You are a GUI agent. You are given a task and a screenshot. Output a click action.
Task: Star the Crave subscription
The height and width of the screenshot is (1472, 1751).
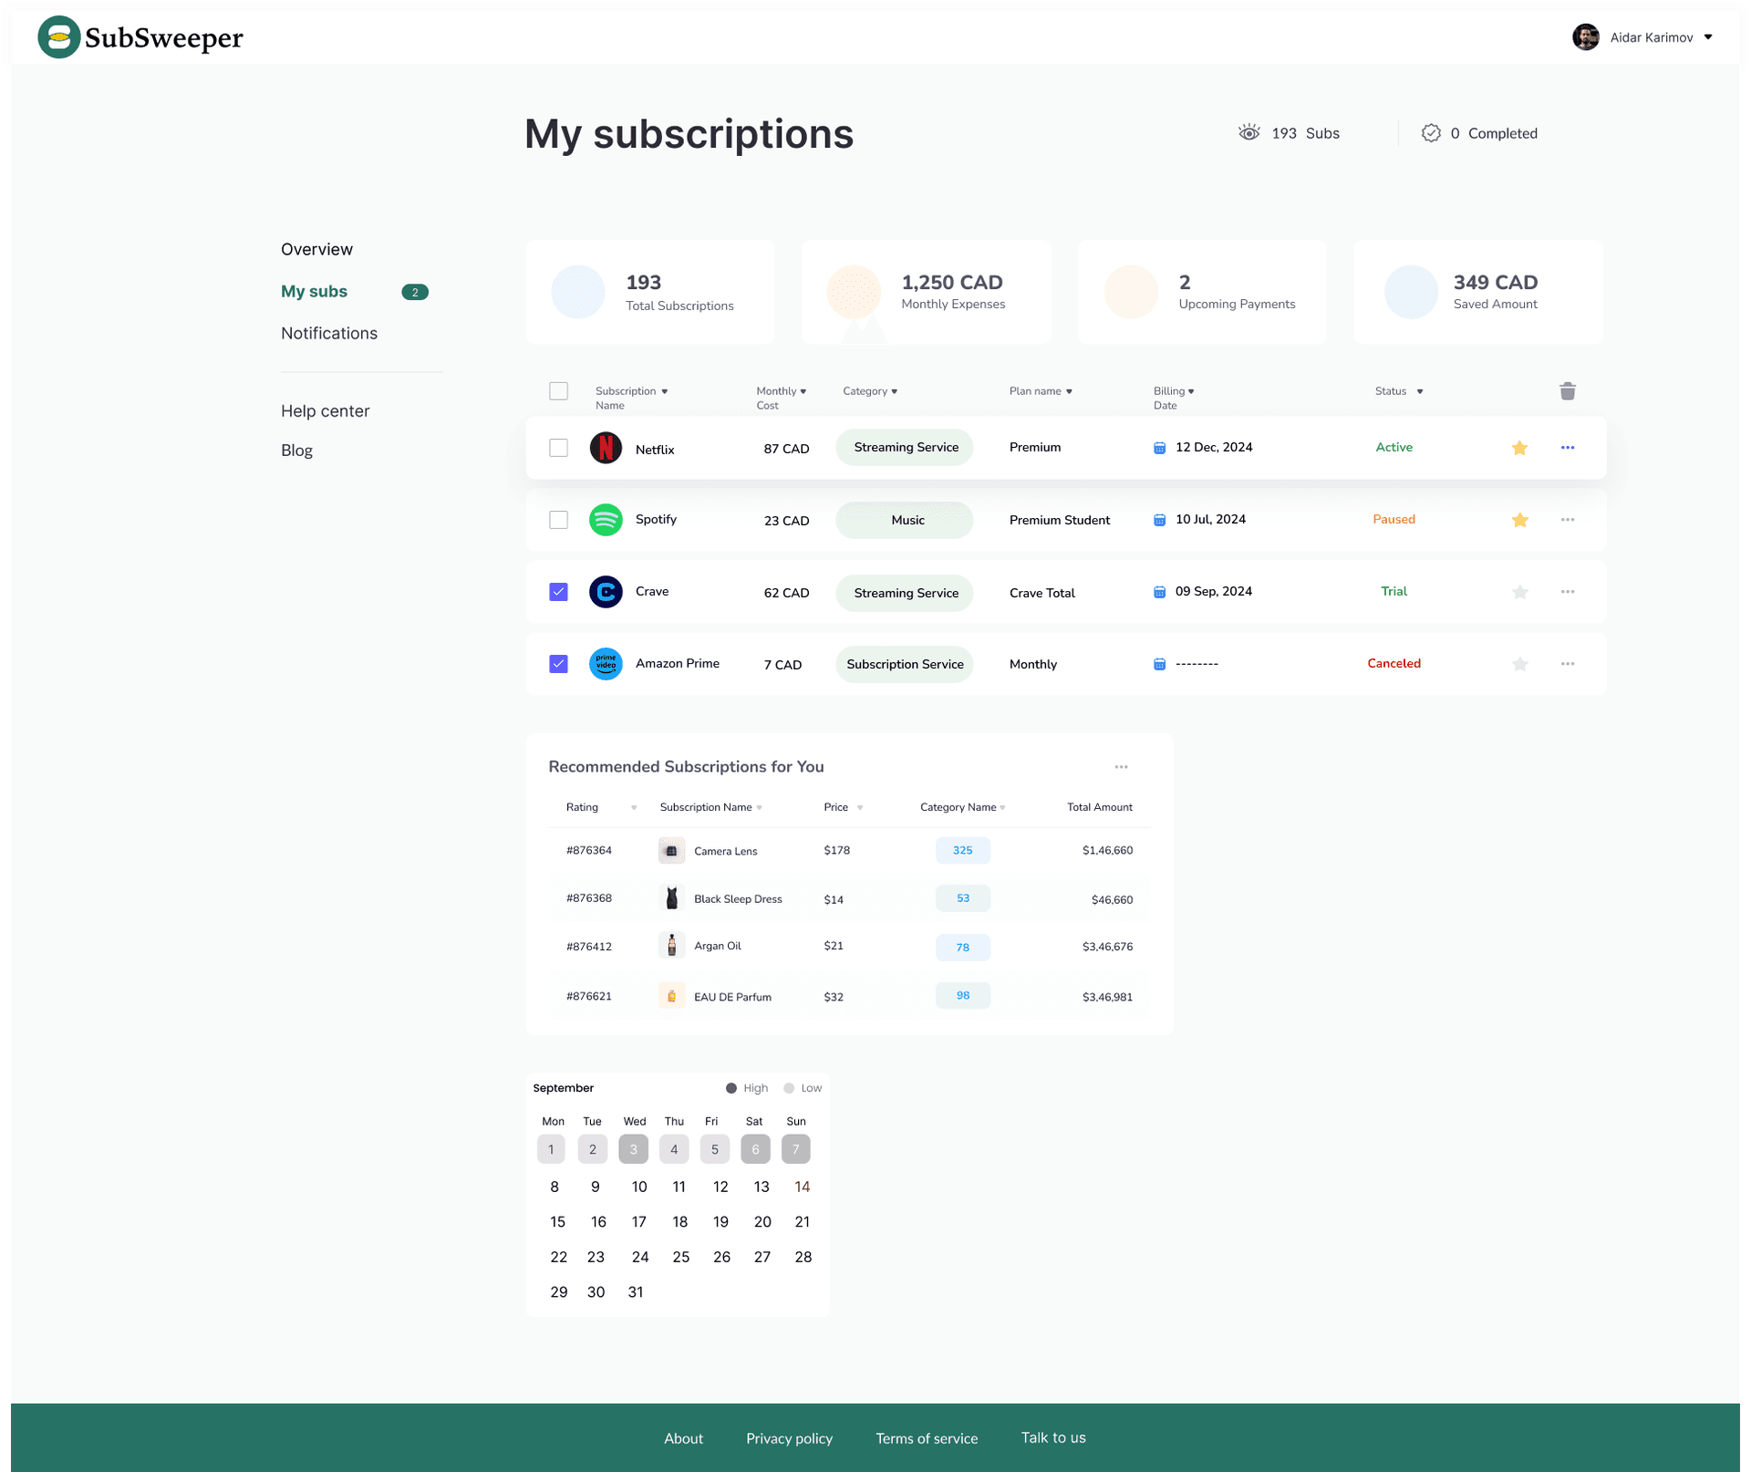[1519, 592]
